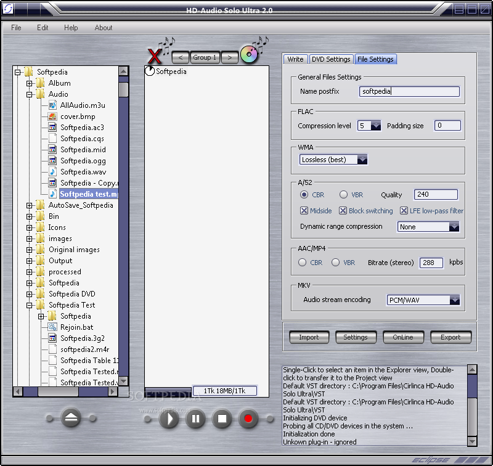Click the AllAudio.m3u playlist file icon
Image resolution: width=493 pixels, height=466 pixels.
click(52, 105)
